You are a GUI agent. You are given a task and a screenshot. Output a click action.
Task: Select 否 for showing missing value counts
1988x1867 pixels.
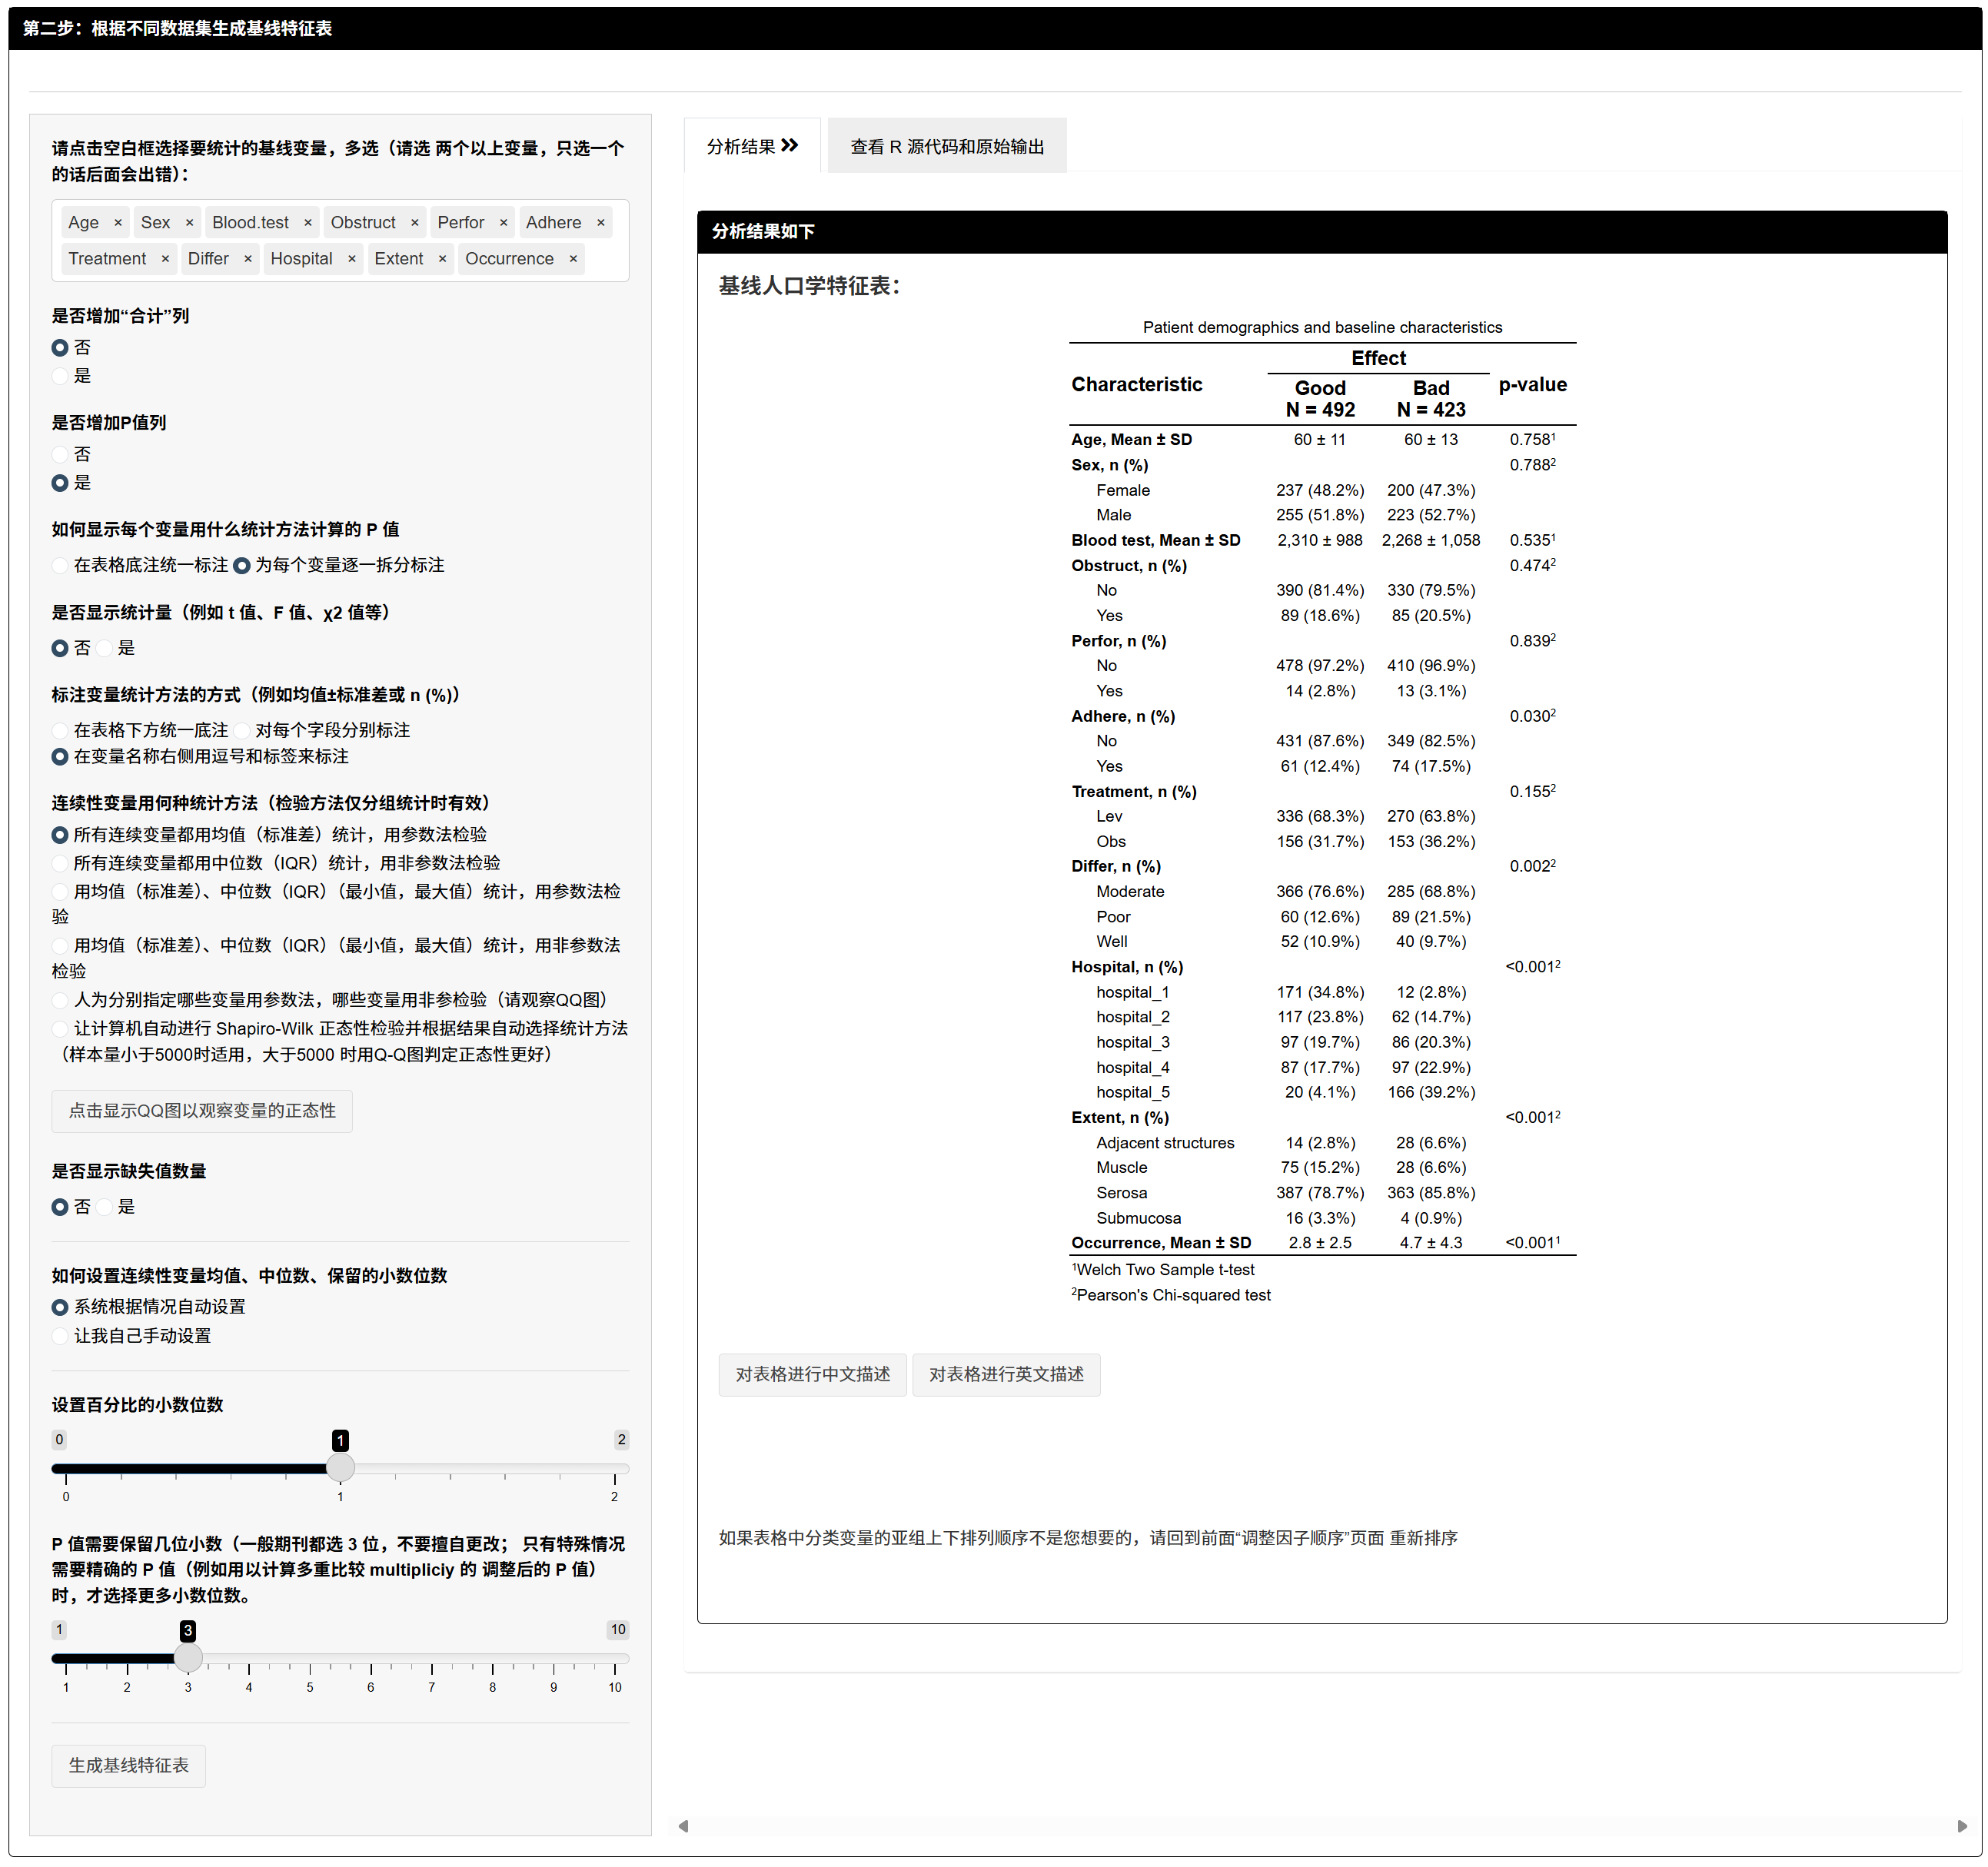tap(60, 1207)
